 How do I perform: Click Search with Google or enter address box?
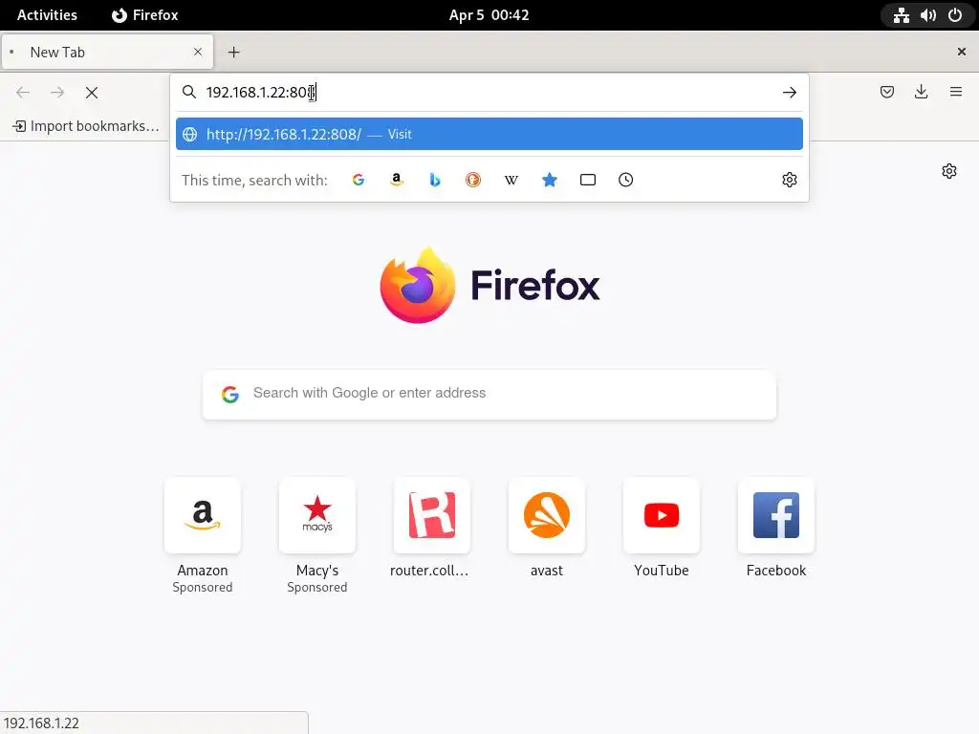tap(489, 394)
